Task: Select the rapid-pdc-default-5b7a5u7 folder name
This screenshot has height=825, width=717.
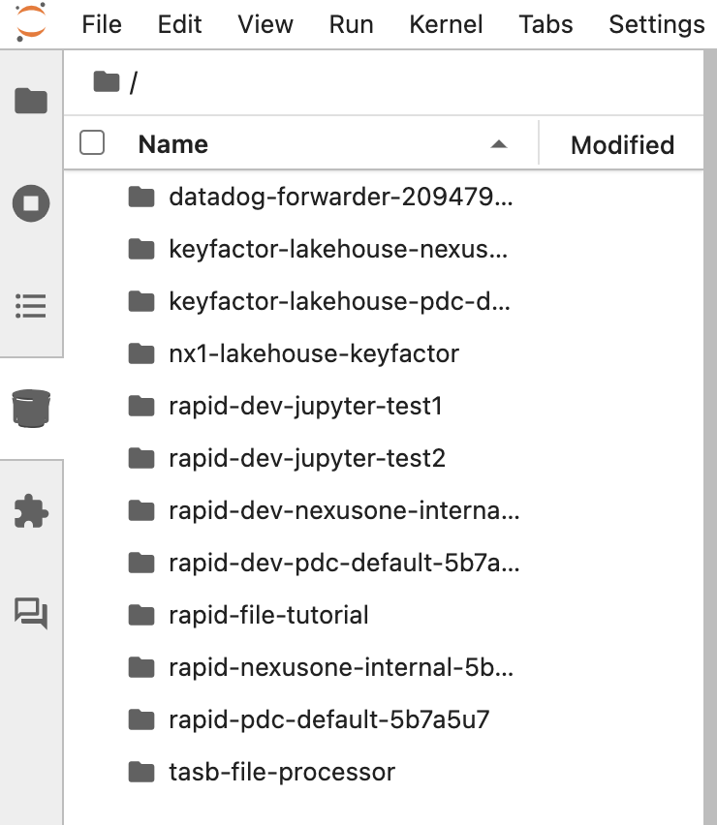Action: (x=329, y=719)
